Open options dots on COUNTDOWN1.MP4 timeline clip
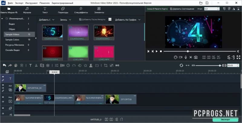This screenshot has height=123, width=242. (x=73, y=96)
